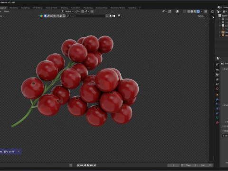
Task: Open the Scene properties tab
Action: [x=217, y=84]
